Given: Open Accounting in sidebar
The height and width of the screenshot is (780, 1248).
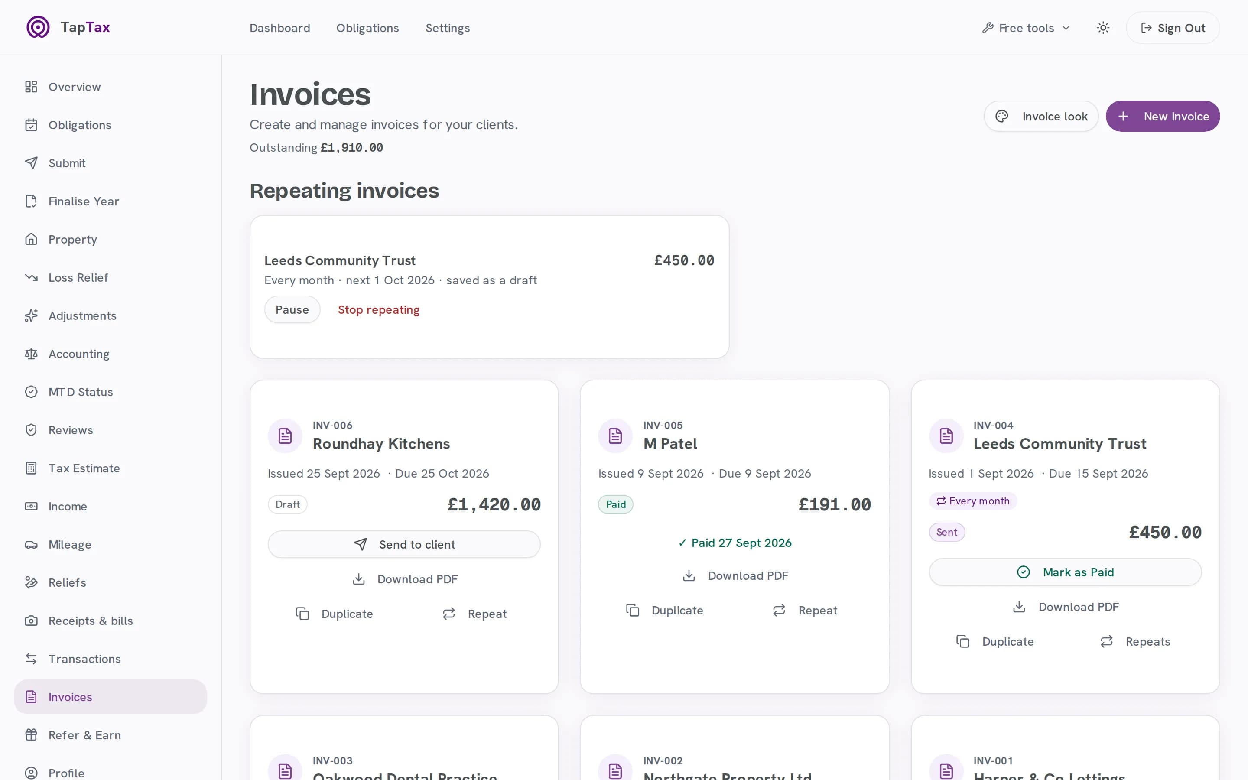Looking at the screenshot, I should (110, 354).
